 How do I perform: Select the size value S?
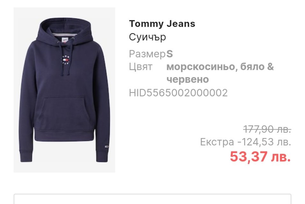click(x=170, y=54)
